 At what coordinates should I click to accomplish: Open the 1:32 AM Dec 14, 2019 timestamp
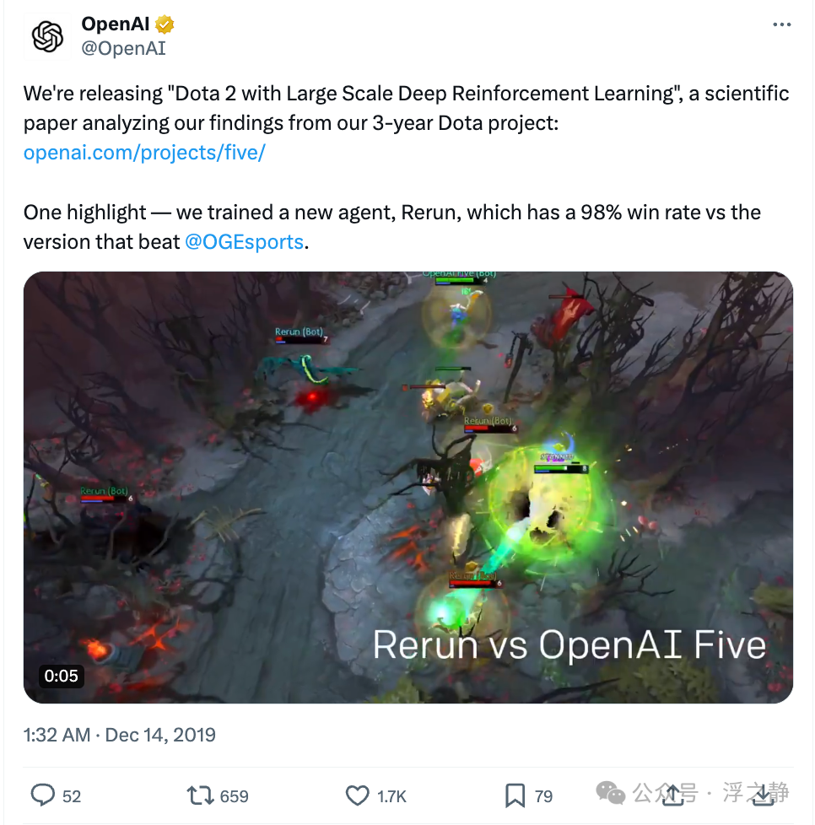point(120,735)
